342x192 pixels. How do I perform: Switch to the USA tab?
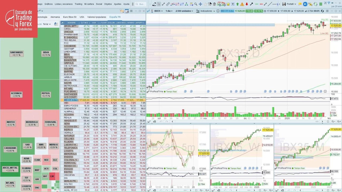coord(82,17)
